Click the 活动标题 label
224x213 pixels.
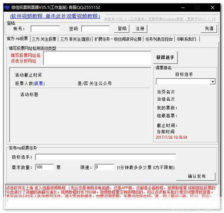coord(29,94)
